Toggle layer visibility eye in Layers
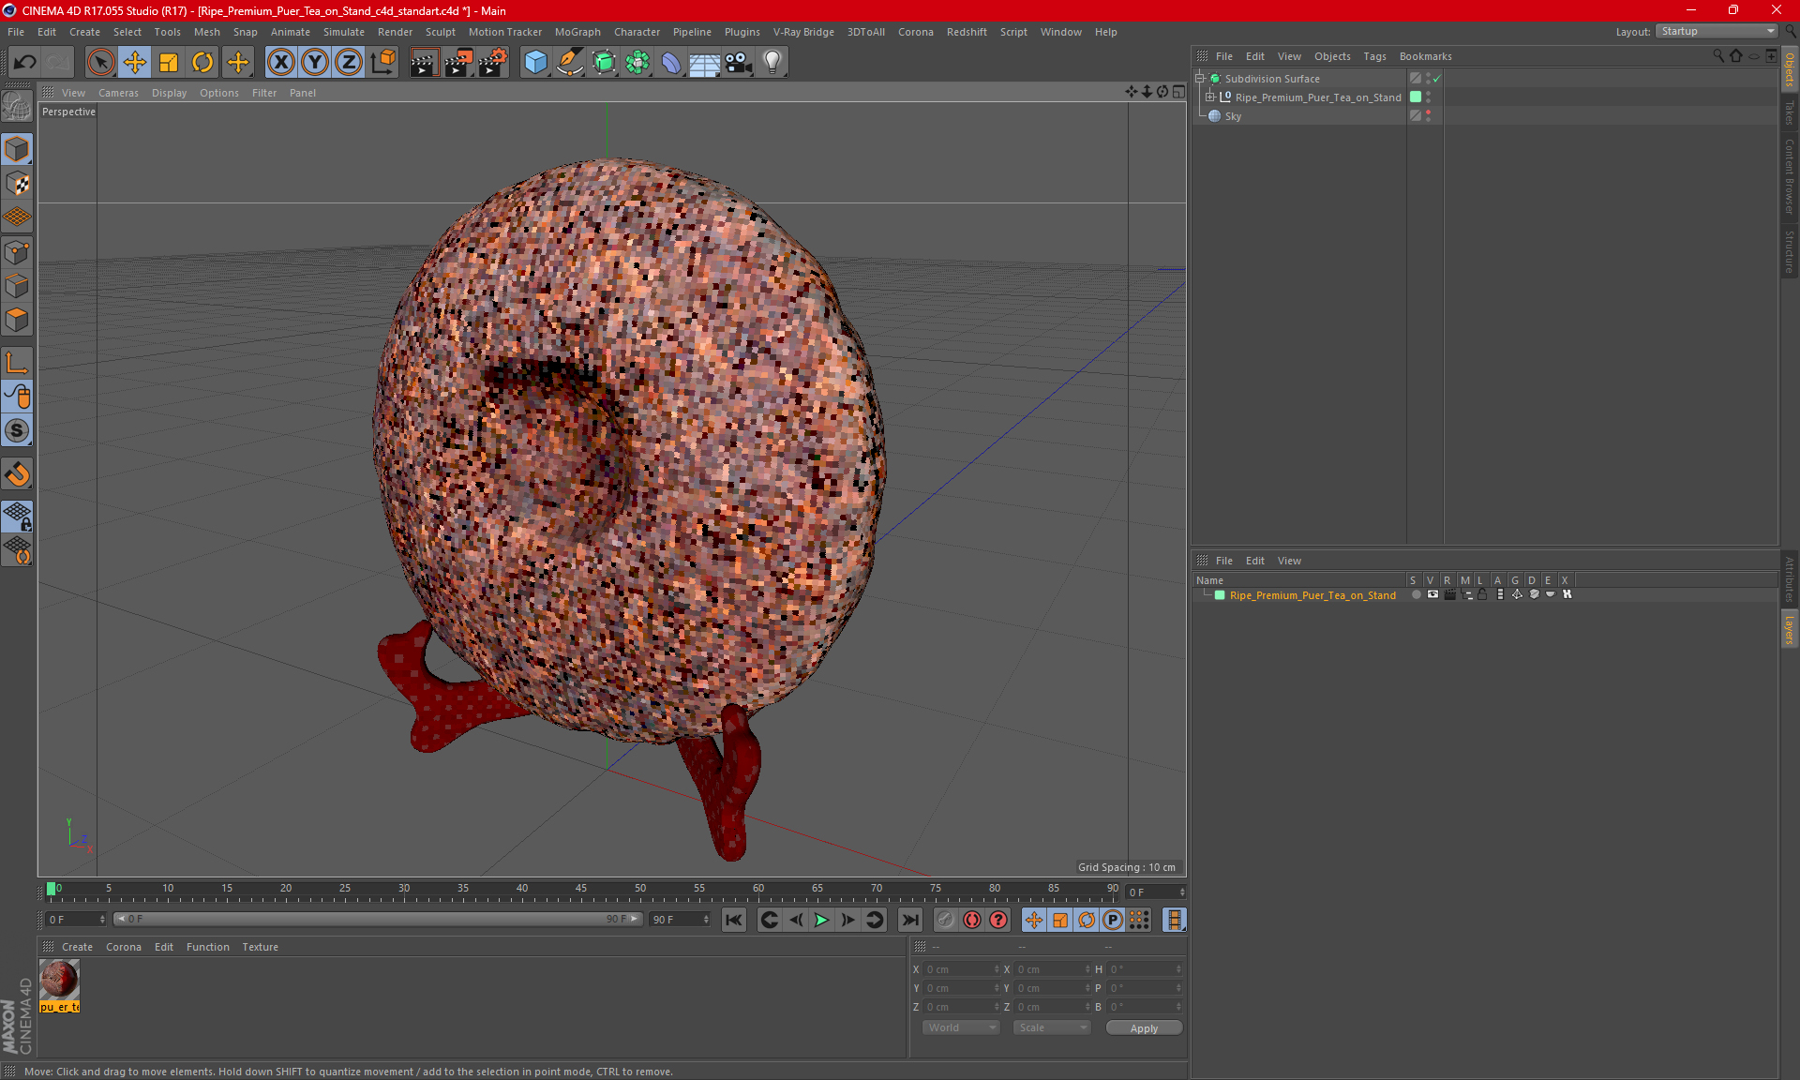Screen dimensions: 1800x1080 click(x=1432, y=594)
